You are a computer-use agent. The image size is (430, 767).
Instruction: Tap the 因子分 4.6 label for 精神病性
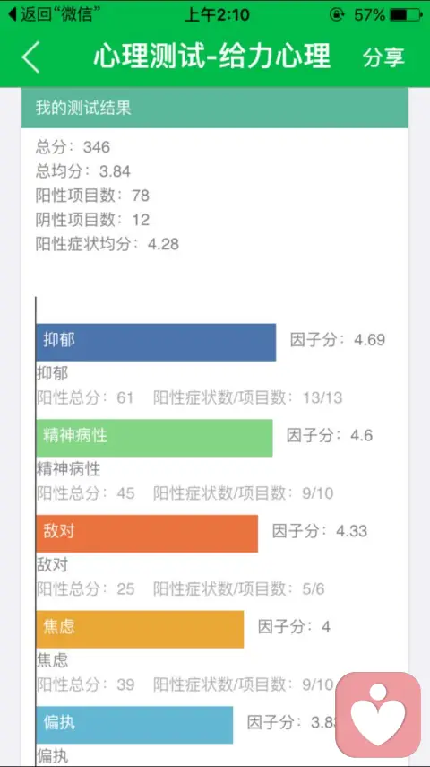coord(330,435)
